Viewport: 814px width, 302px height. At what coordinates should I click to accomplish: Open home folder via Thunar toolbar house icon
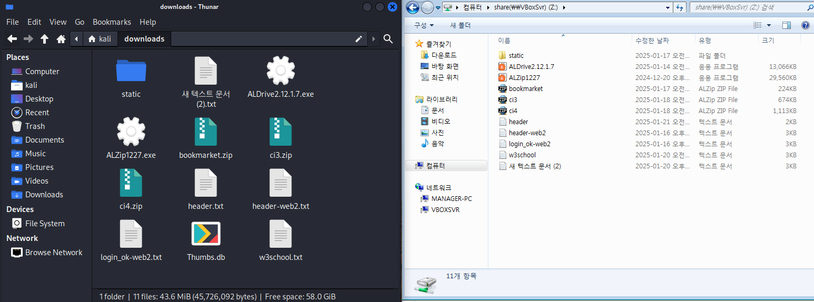[x=61, y=39]
